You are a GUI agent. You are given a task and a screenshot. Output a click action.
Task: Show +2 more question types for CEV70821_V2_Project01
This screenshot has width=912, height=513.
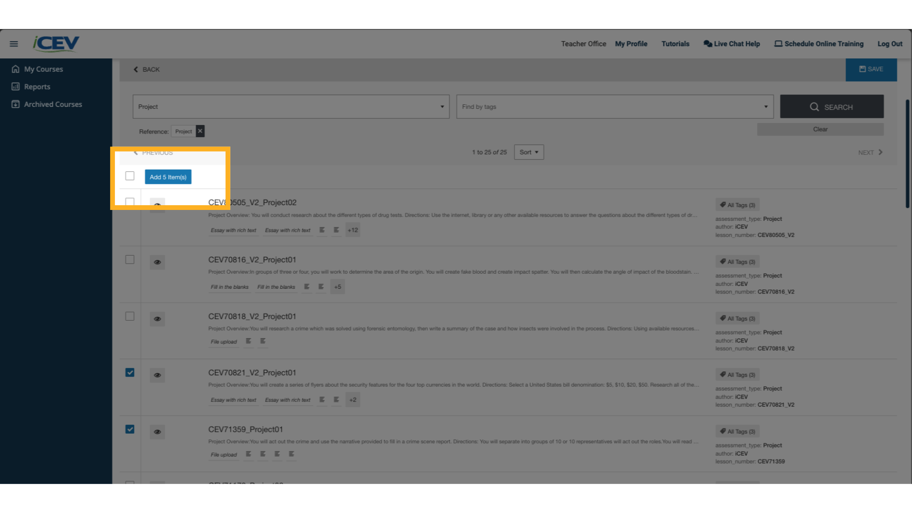pyautogui.click(x=352, y=399)
